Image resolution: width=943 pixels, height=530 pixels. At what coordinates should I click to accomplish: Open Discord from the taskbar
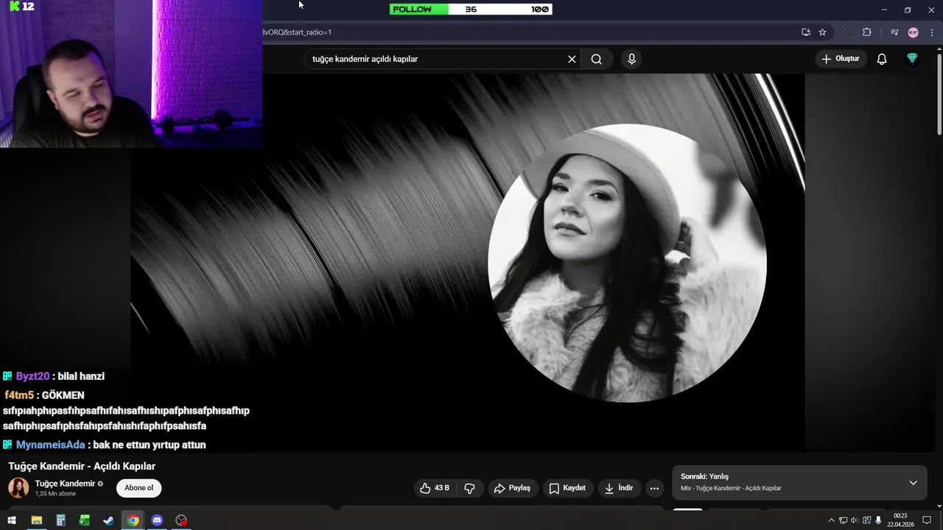click(157, 520)
